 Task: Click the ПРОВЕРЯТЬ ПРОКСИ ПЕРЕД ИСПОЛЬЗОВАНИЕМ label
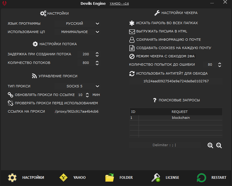coord(57,103)
